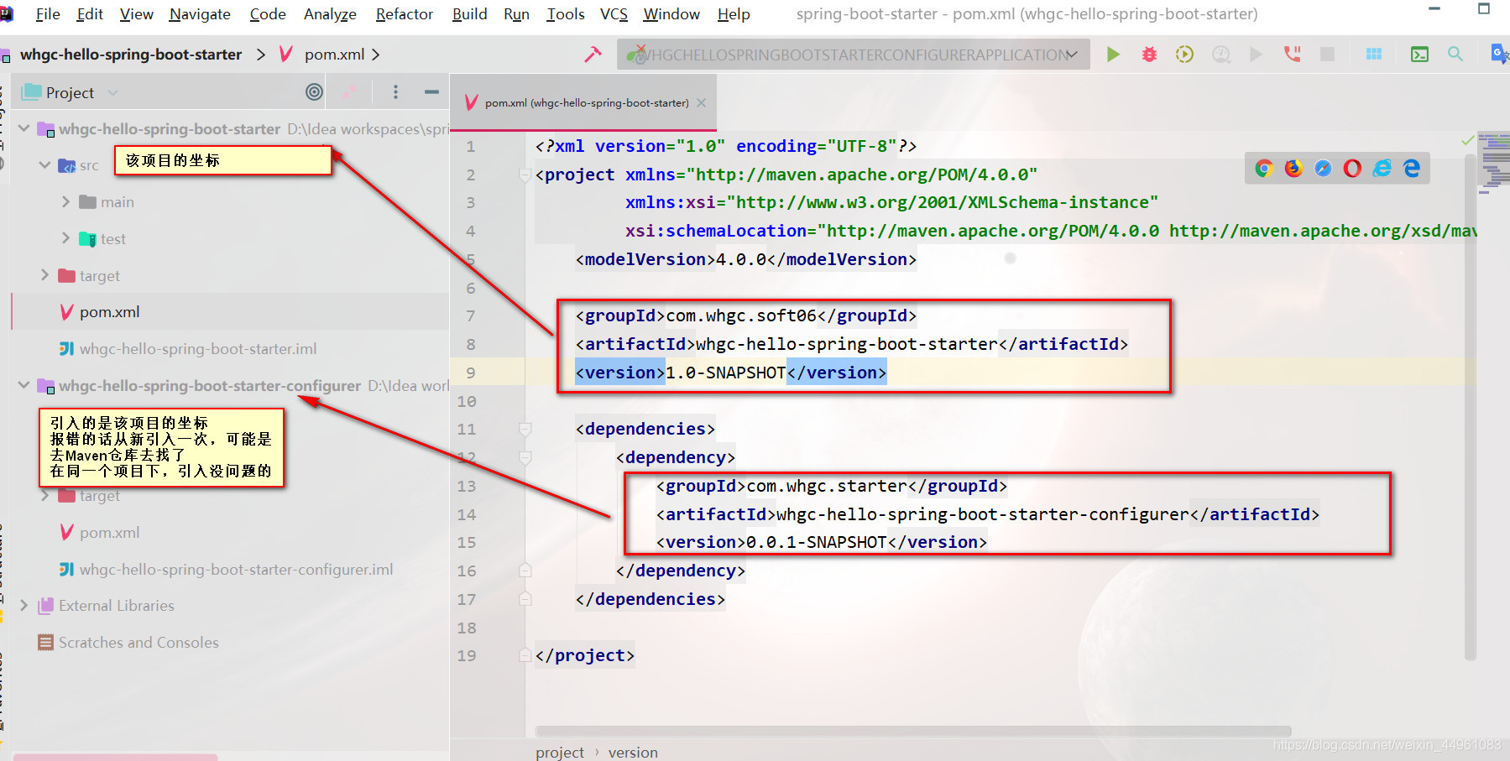
Task: Click the green Run button
Action: pos(1113,55)
